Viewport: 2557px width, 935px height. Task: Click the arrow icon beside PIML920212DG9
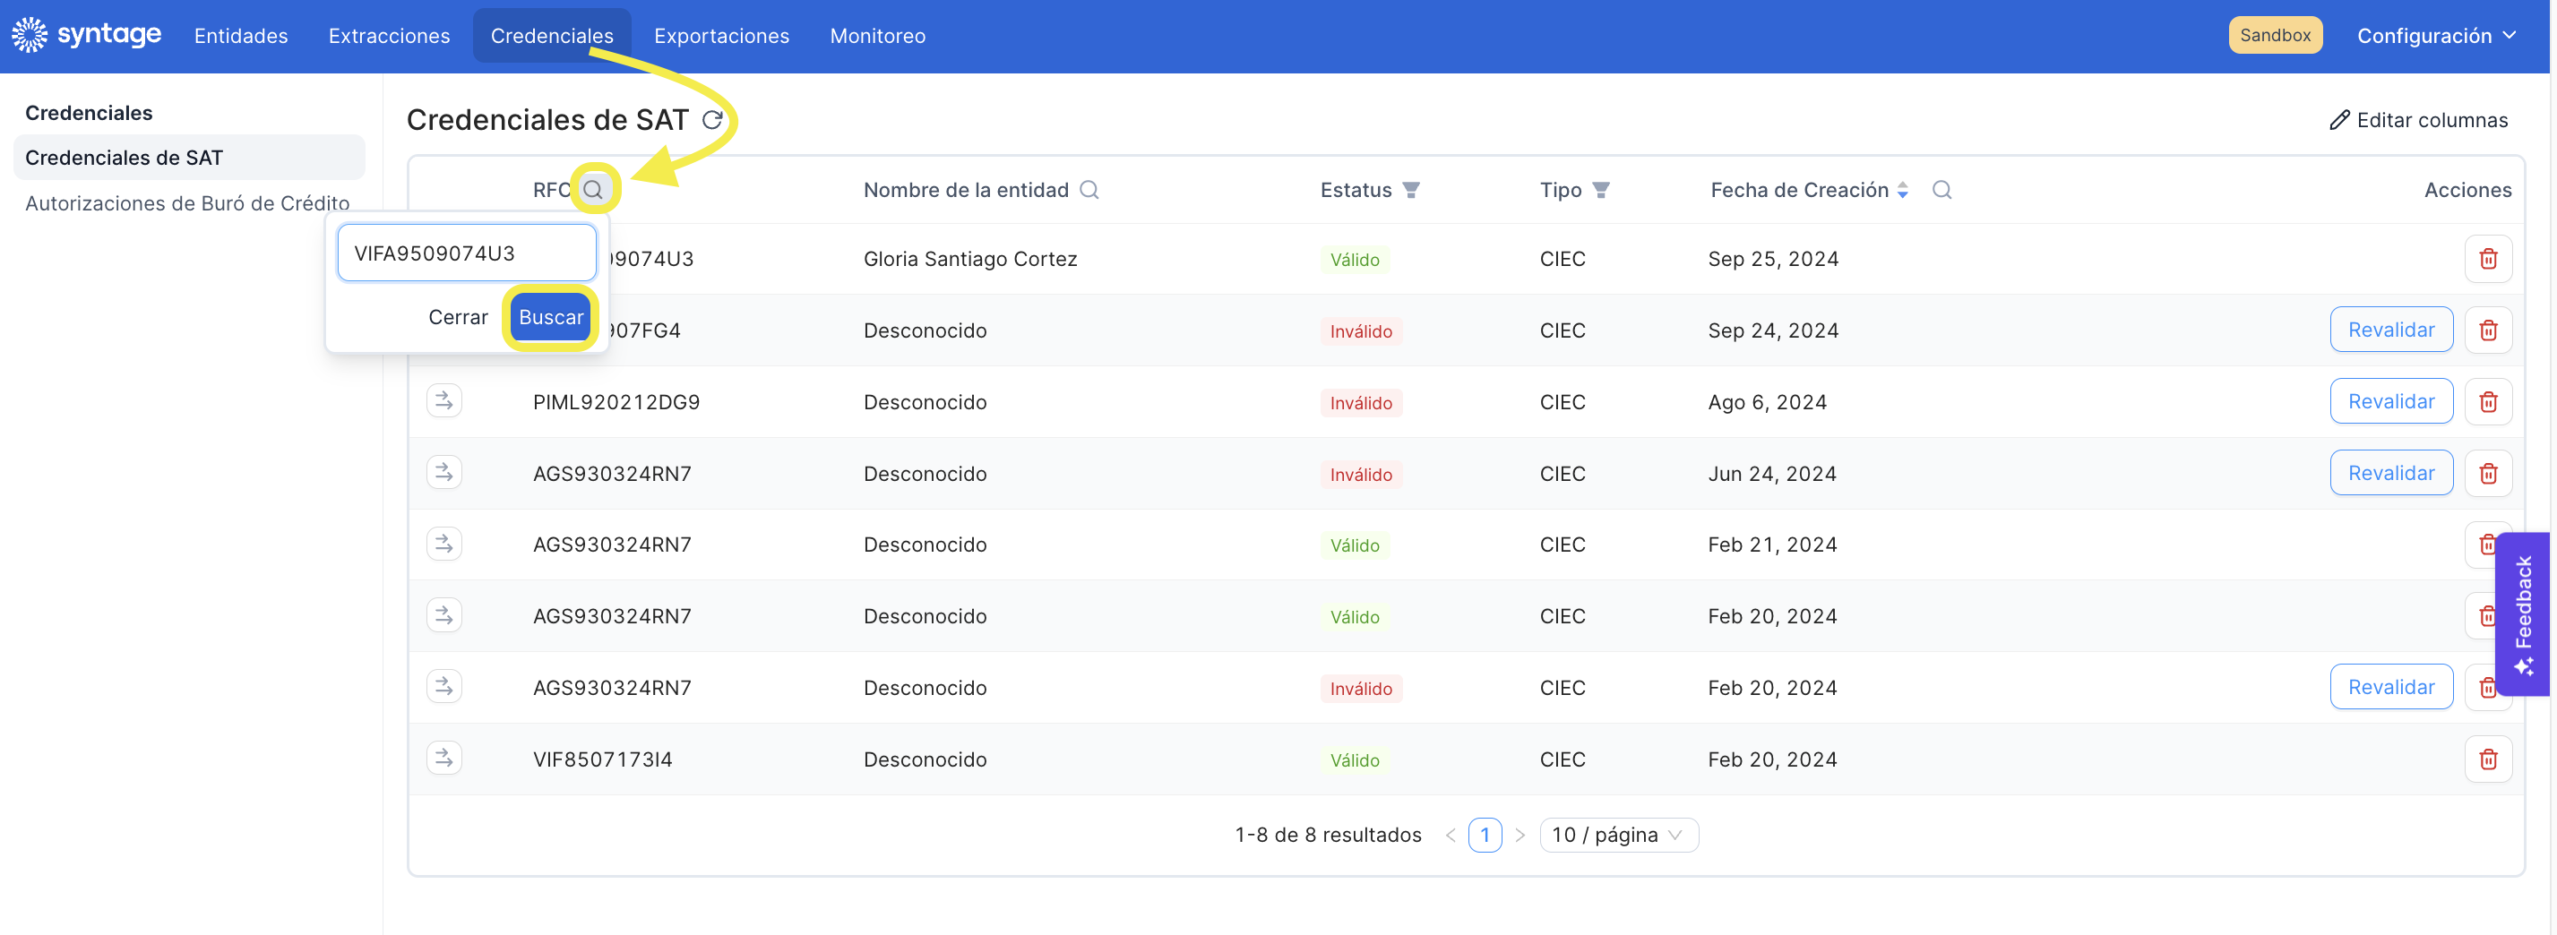[443, 401]
